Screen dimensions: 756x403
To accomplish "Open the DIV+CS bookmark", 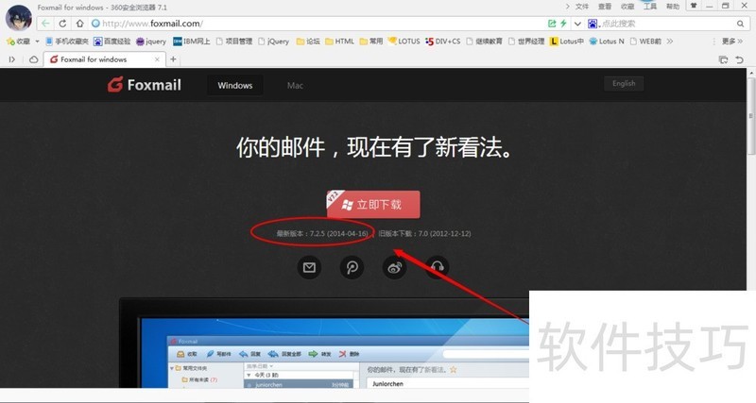I will 442,42.
